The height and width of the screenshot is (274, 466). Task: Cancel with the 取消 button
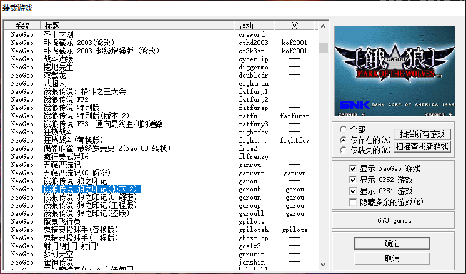click(x=392, y=258)
